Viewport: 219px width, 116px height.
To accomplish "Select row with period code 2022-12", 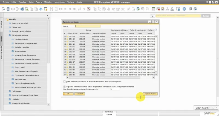I will (x=109, y=75).
